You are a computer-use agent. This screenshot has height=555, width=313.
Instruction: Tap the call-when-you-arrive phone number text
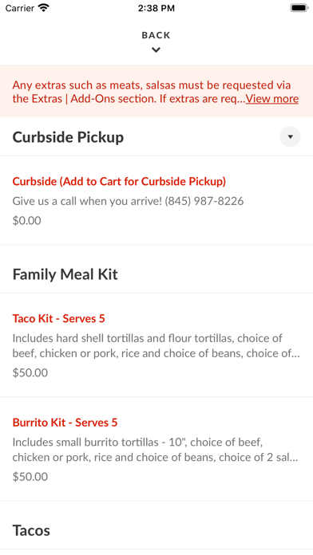point(204,202)
